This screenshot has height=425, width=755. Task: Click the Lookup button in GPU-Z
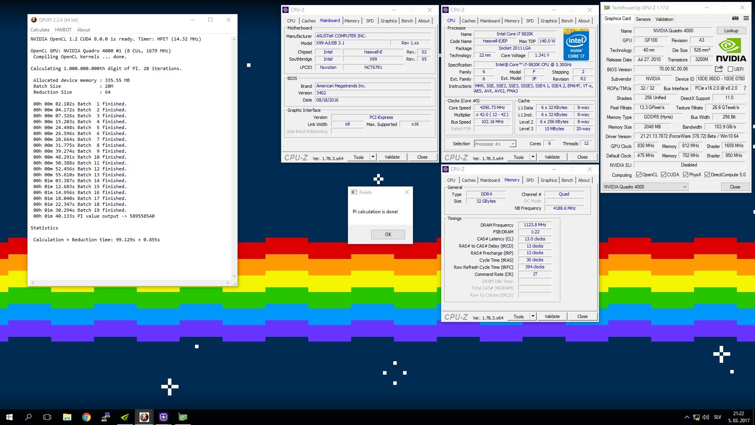coord(731,31)
